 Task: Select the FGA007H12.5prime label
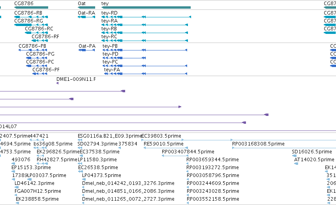click(x=38, y=191)
